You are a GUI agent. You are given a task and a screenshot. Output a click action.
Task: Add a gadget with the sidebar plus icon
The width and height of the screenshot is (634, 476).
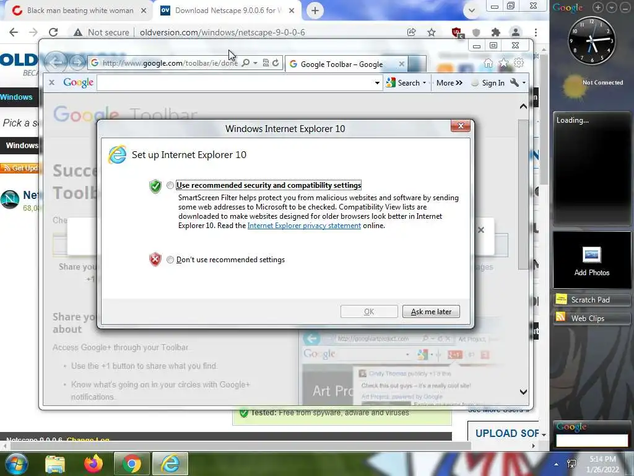[597, 7]
